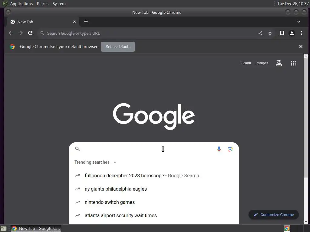Close the New Tab tab

click(x=74, y=22)
